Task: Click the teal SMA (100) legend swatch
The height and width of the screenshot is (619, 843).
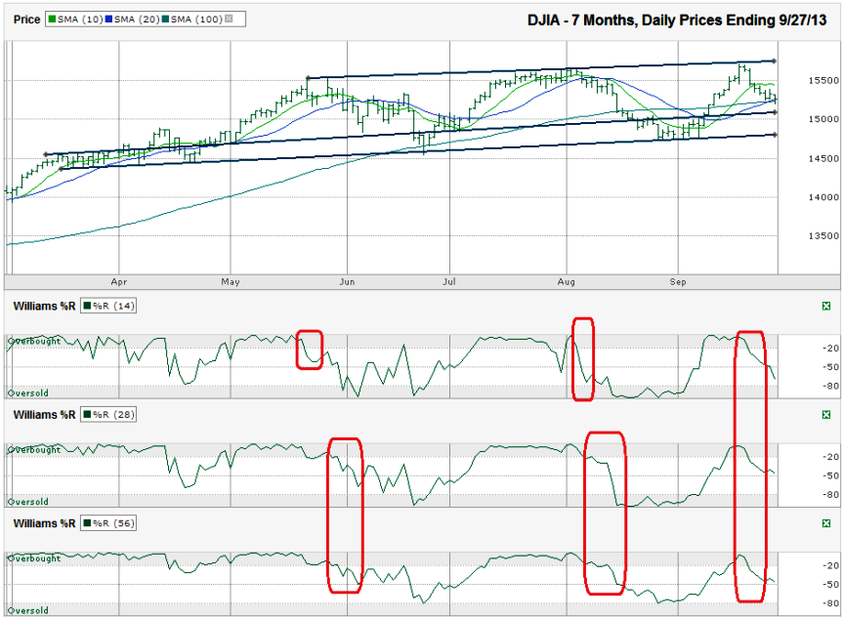Action: click(166, 20)
